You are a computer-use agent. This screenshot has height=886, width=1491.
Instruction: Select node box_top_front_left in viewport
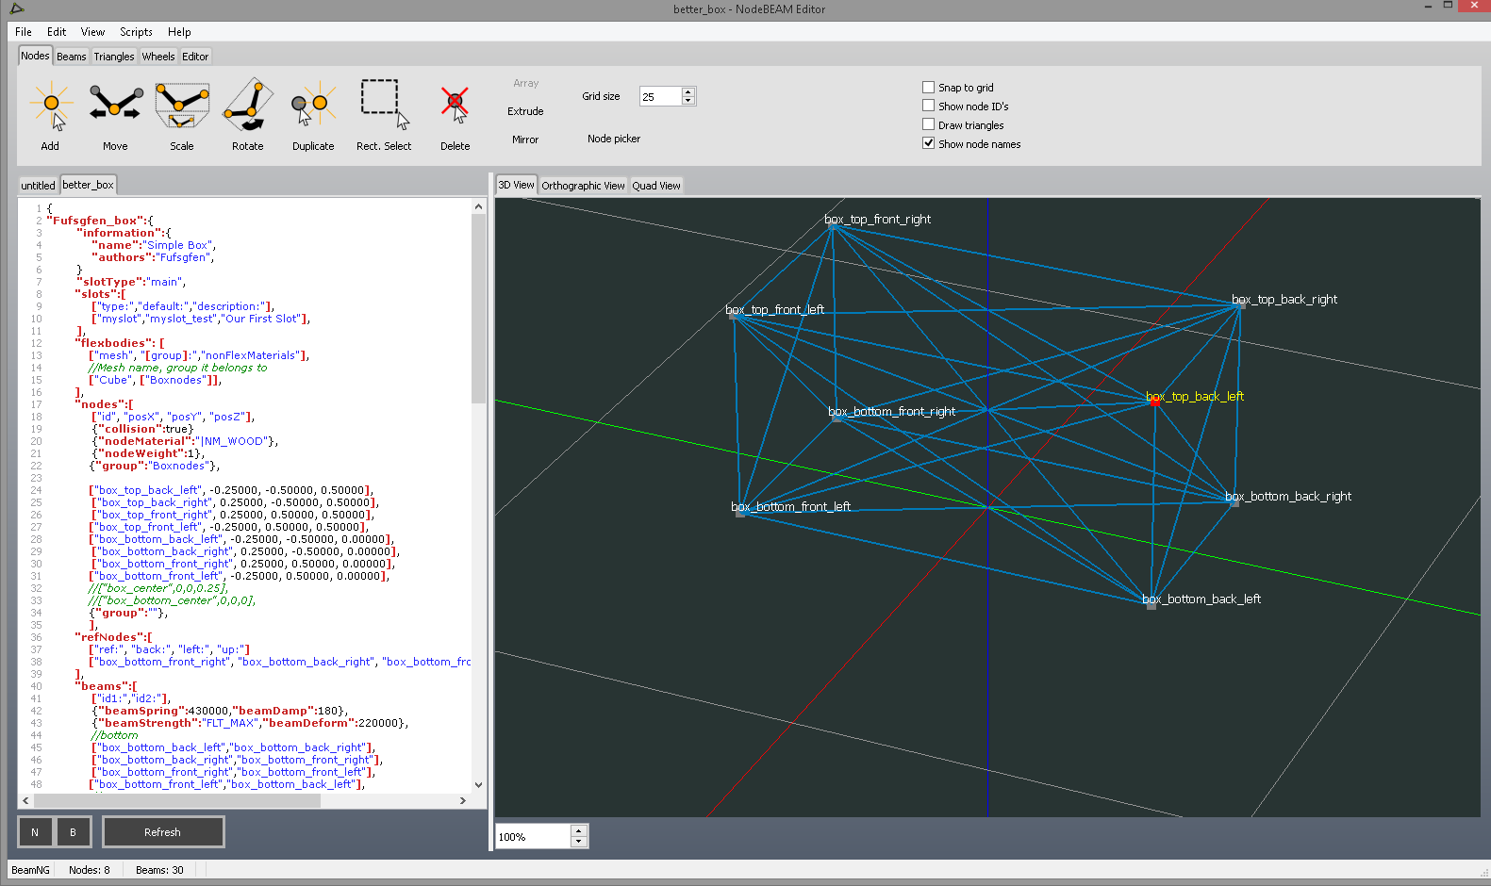(x=733, y=316)
